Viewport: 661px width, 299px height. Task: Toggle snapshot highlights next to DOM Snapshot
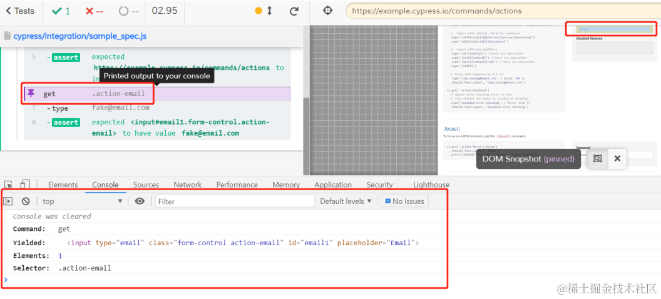pos(597,159)
